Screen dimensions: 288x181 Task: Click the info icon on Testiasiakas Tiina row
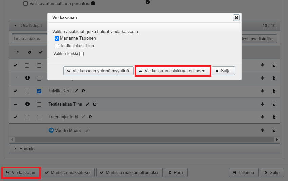27,104
